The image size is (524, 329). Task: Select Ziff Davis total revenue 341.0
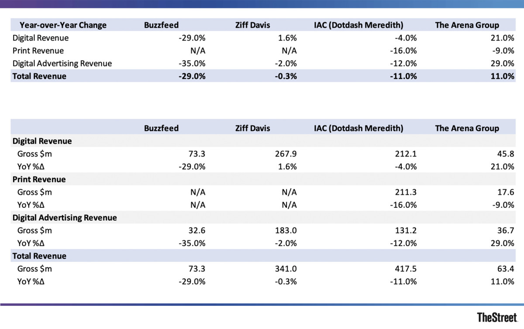pos(286,269)
